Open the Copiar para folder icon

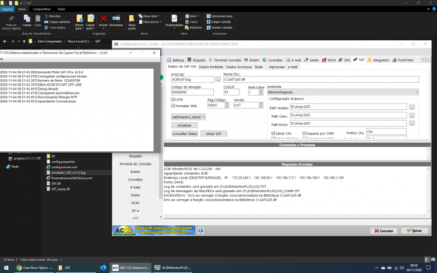(x=90, y=19)
